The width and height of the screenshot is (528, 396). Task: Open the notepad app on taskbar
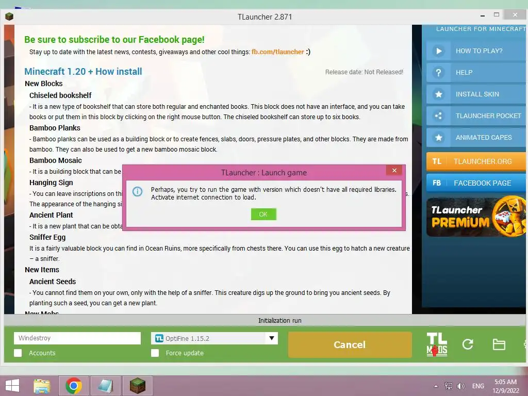[105, 386]
